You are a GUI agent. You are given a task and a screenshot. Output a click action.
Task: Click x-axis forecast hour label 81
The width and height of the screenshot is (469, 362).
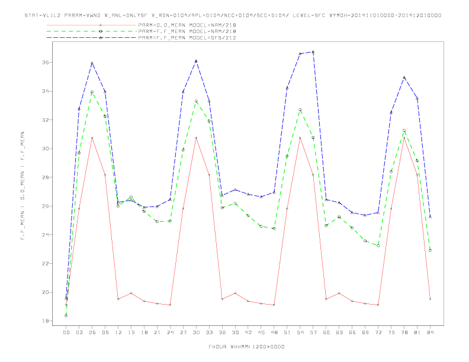[417, 332]
